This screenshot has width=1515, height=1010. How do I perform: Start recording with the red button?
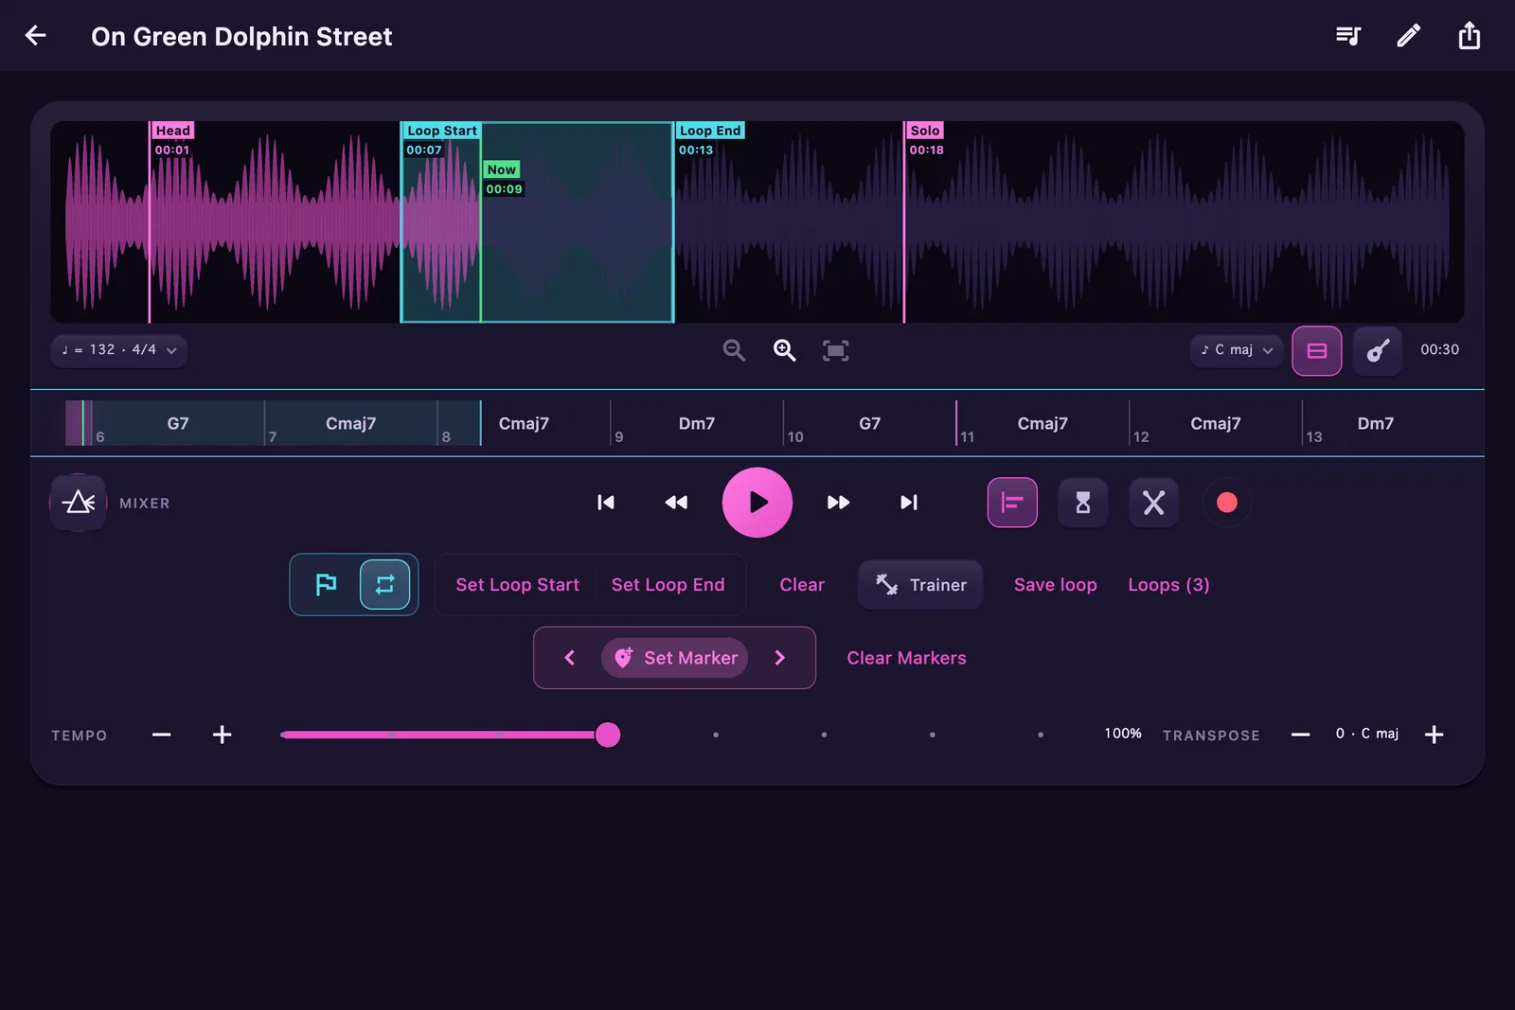pyautogui.click(x=1226, y=503)
